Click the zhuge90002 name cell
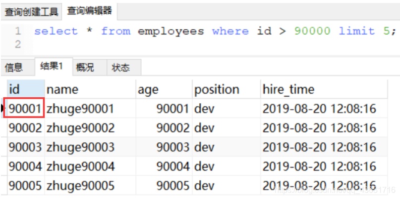Image resolution: width=400 pixels, height=199 pixels. point(81,128)
